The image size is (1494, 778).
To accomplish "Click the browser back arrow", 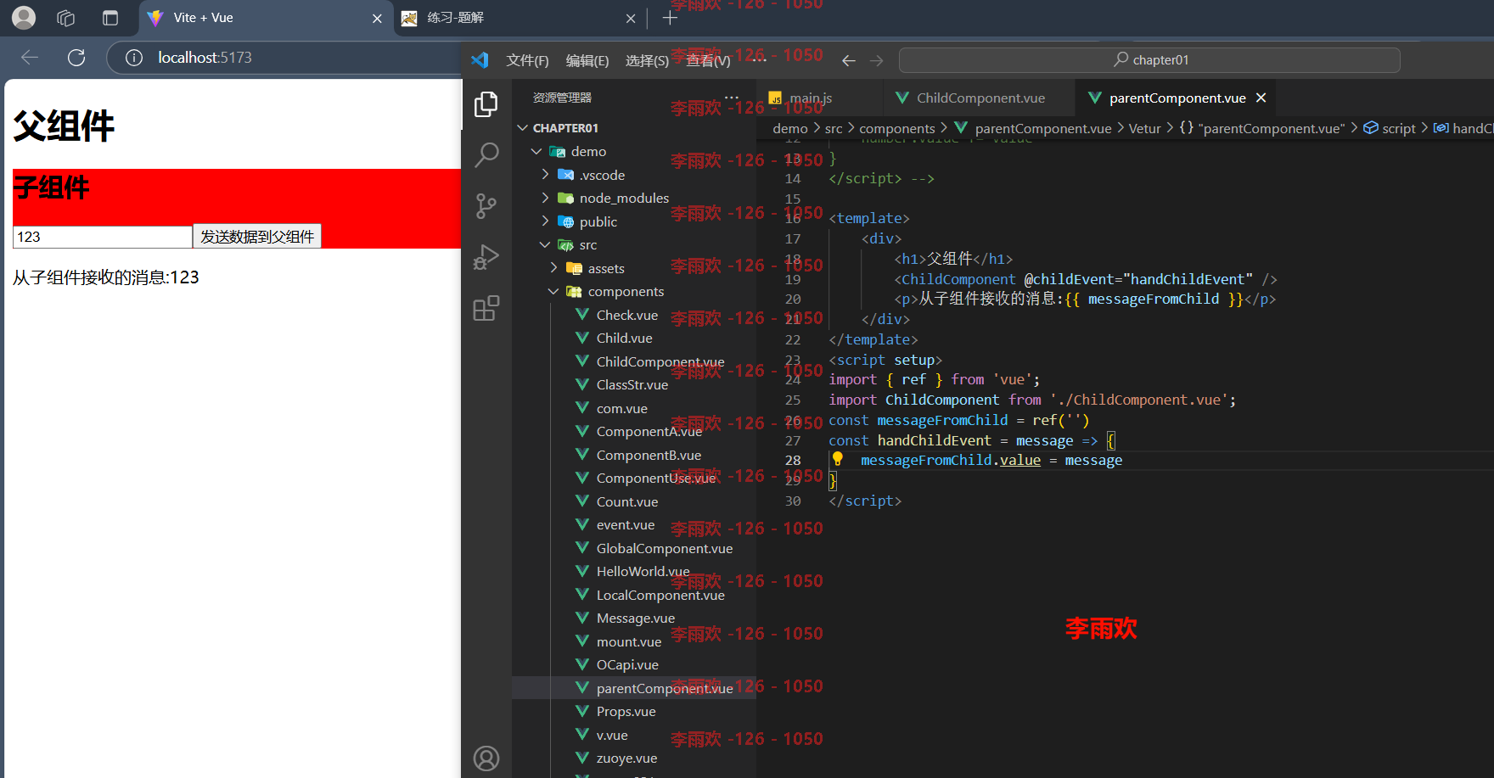I will coord(30,57).
